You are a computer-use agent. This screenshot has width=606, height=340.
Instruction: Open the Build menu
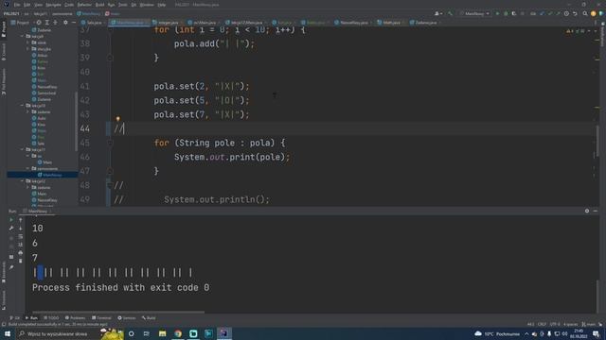[99, 5]
